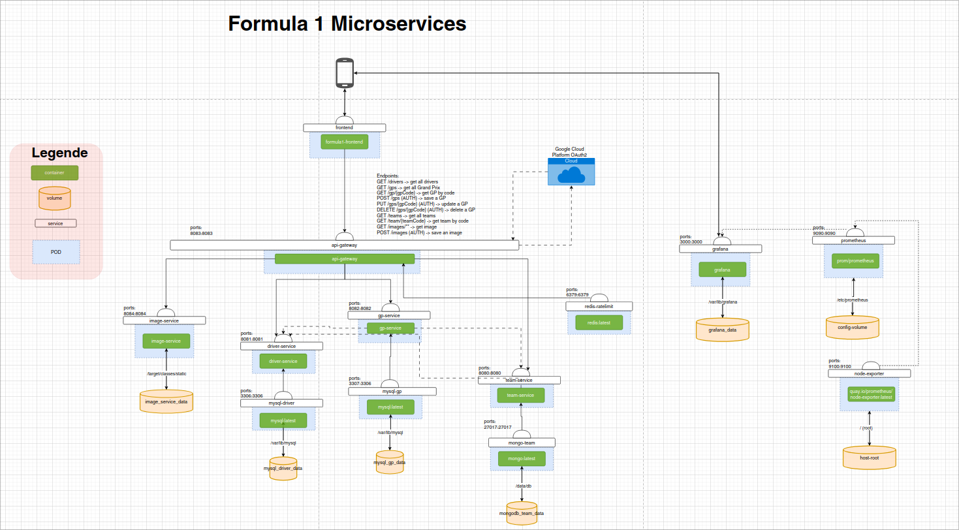The height and width of the screenshot is (530, 959).
Task: Click the mysql-driver service bar
Action: tap(283, 403)
